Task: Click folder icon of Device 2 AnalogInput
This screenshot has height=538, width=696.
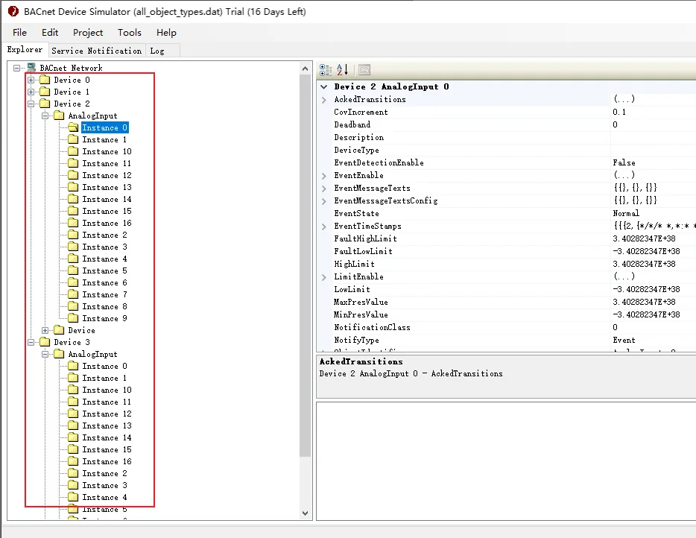Action: (x=59, y=115)
